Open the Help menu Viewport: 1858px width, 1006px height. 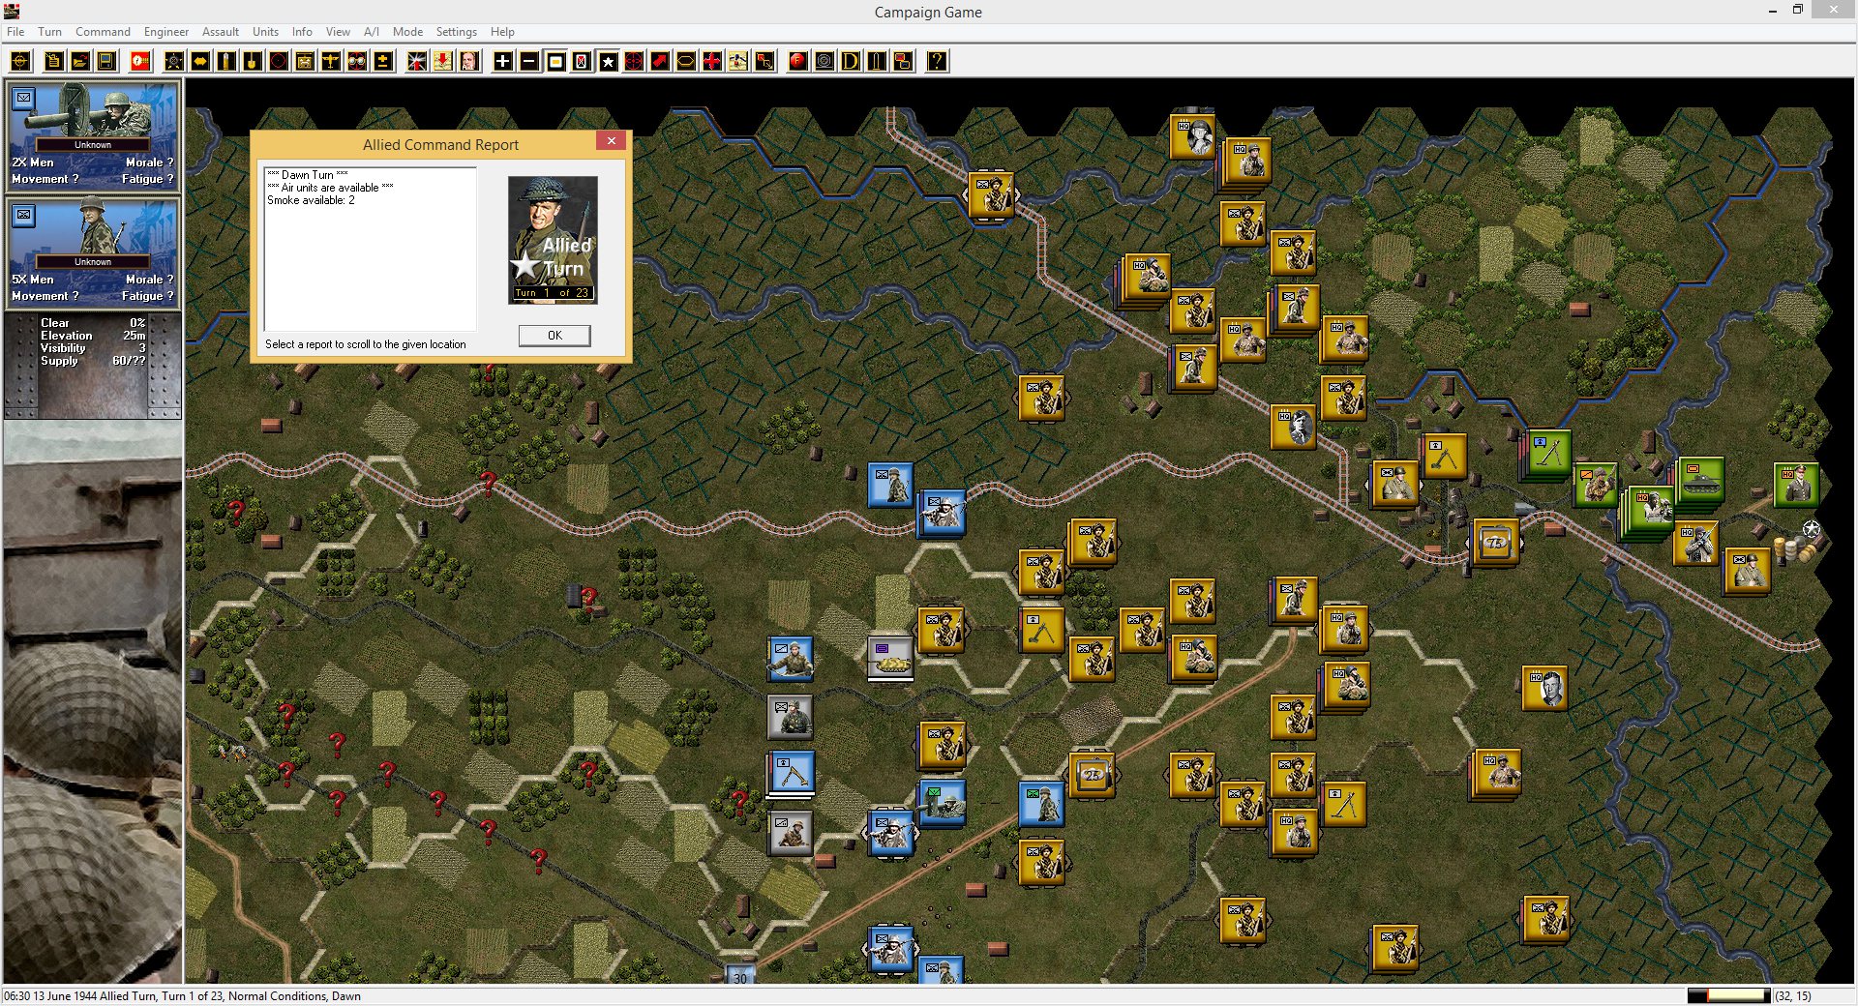point(502,32)
